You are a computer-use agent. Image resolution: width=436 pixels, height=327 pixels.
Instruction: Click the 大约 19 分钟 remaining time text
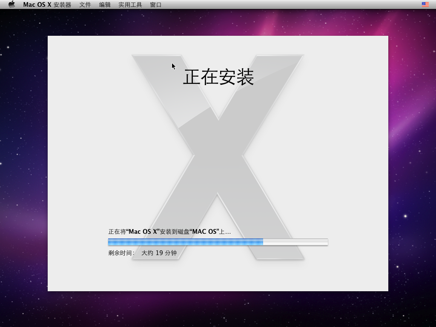point(159,253)
